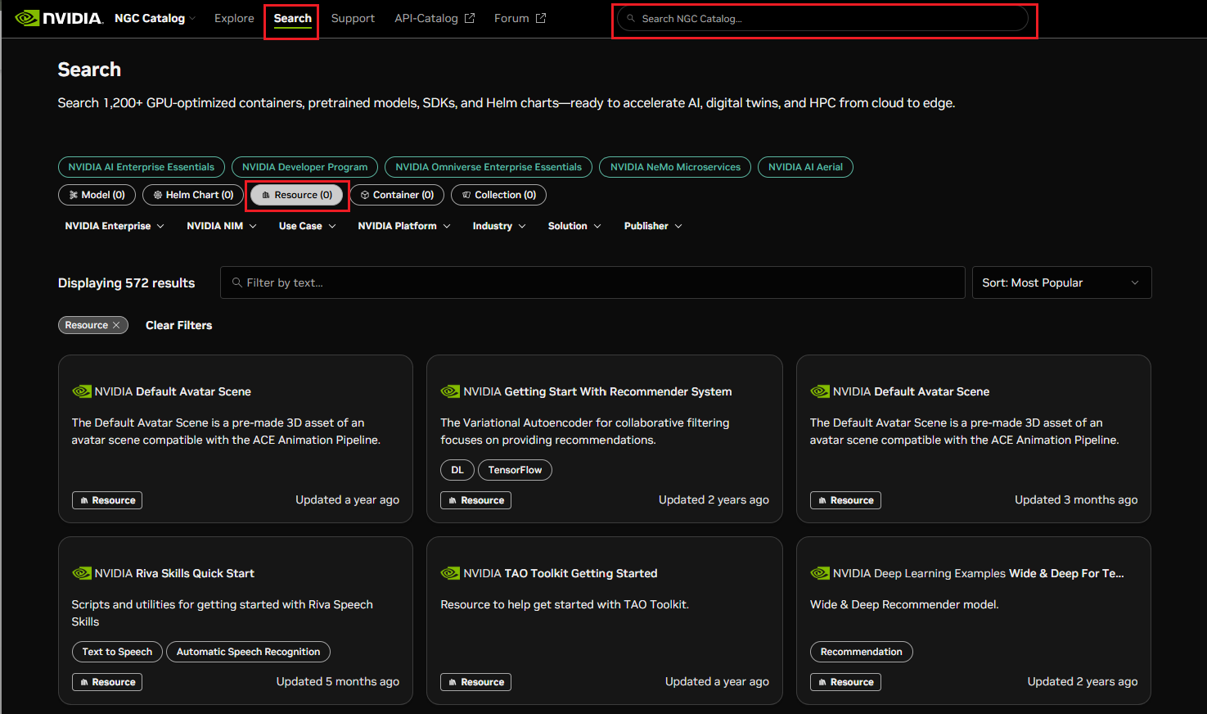The image size is (1207, 714).
Task: Click the Search NGC Catalog field
Action: coord(822,18)
